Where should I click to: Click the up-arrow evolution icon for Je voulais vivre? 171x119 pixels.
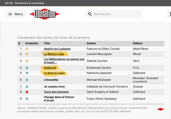click(27, 87)
